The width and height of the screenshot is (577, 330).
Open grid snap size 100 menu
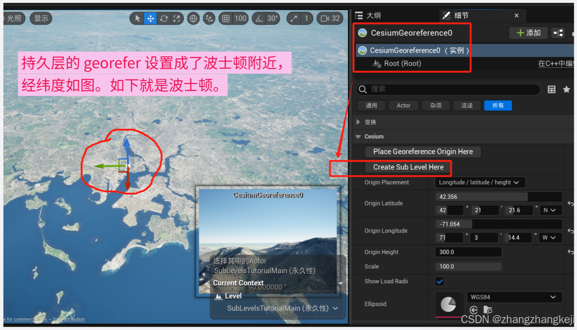click(241, 18)
